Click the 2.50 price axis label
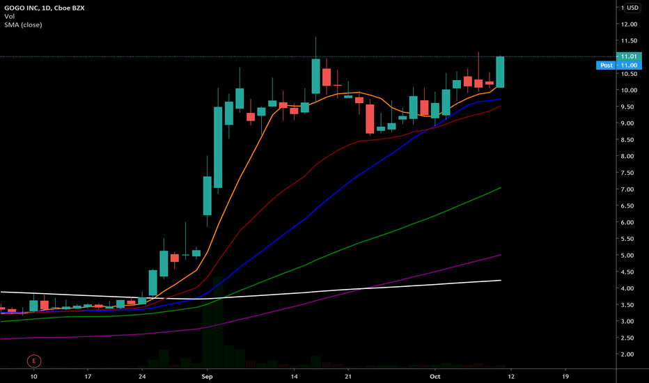 [627, 338]
